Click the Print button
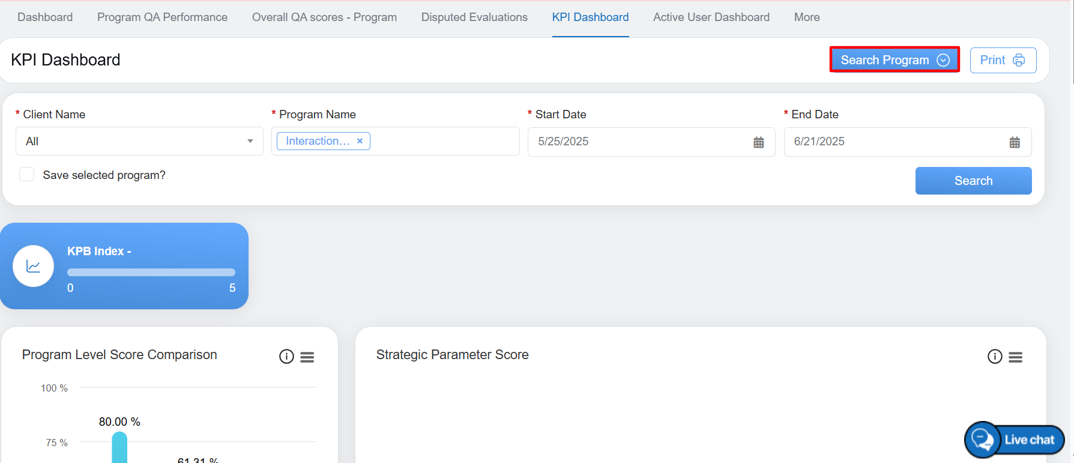This screenshot has height=463, width=1074. (1003, 60)
